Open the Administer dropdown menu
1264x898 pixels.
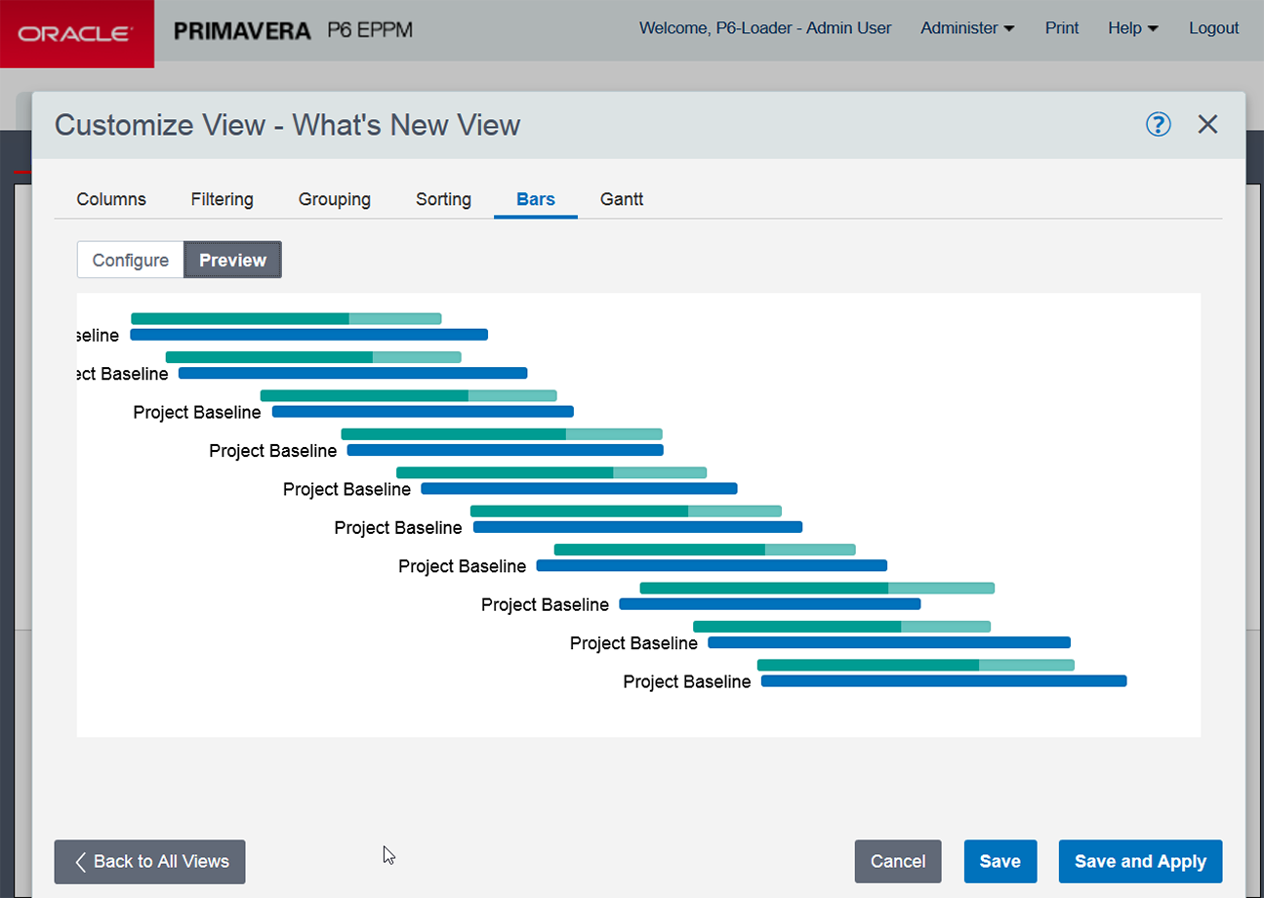coord(967,28)
